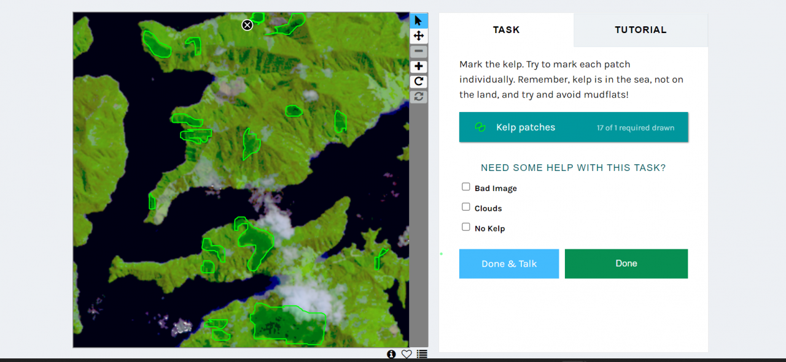Viewport: 786px width, 362px height.
Task: Click the zoom out minus button
Action: click(x=419, y=51)
